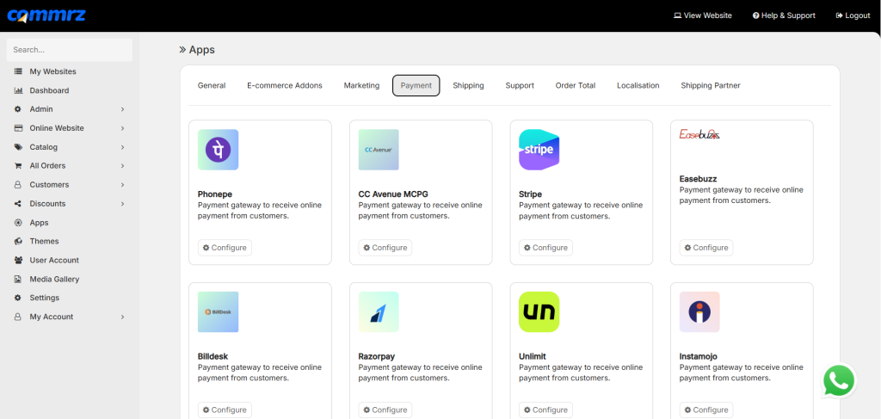Click the All Orders cart icon
This screenshot has height=419, width=881.
[x=18, y=166]
